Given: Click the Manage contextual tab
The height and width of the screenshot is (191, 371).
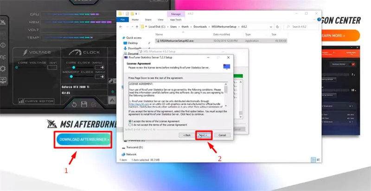Looking at the screenshot, I should click(x=176, y=14).
